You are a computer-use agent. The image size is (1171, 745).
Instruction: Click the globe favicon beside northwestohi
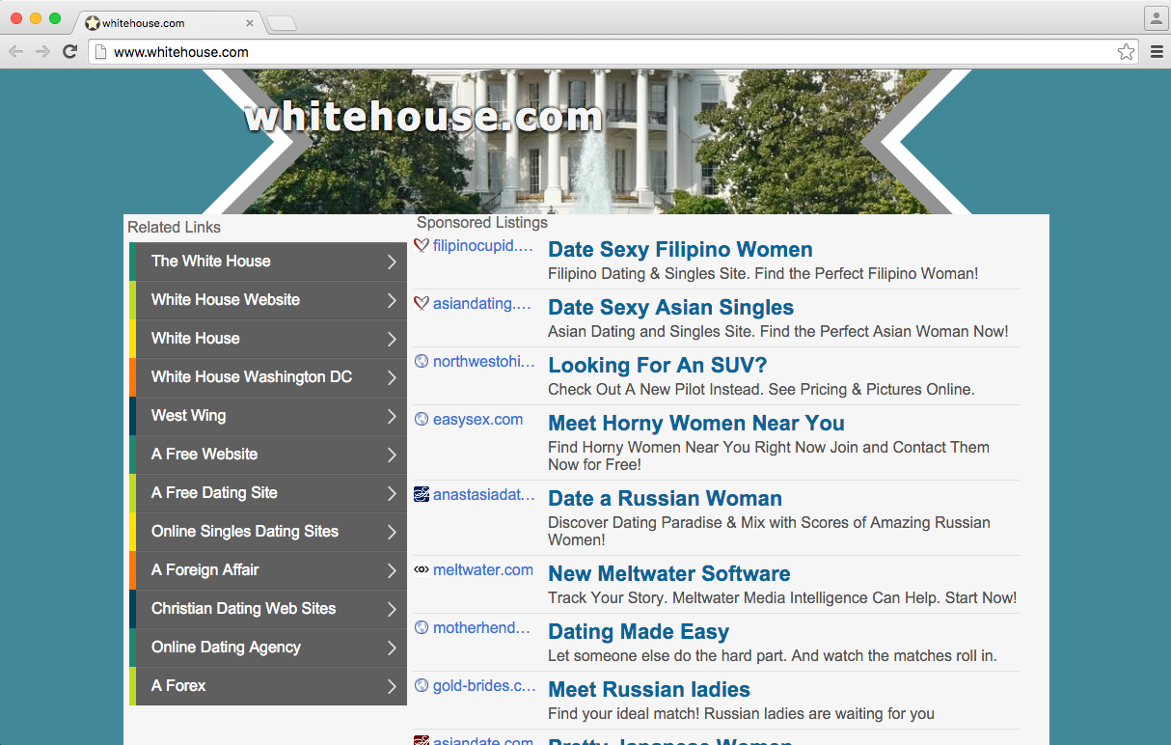click(x=422, y=362)
